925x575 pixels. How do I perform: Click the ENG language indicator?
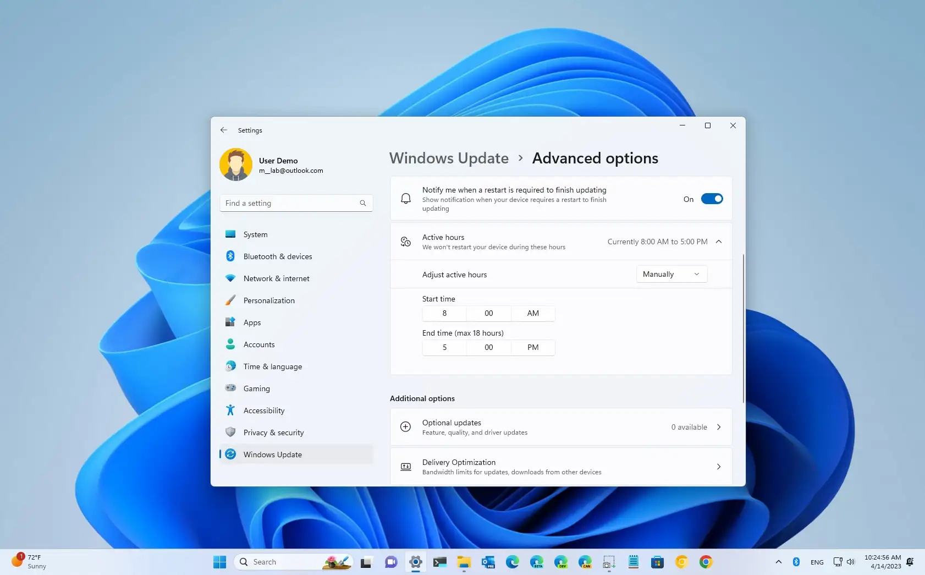coord(817,562)
